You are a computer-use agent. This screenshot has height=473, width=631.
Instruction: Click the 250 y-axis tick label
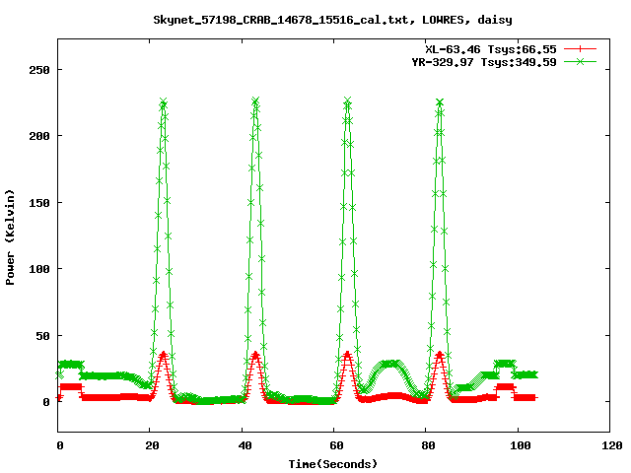click(39, 70)
